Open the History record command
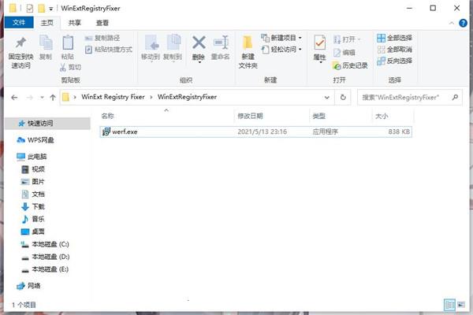473x315 pixels. pos(350,65)
